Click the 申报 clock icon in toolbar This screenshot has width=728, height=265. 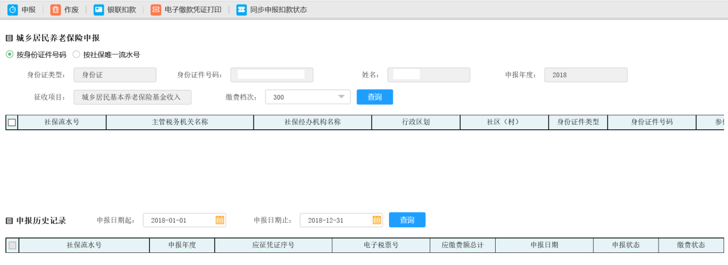click(12, 10)
